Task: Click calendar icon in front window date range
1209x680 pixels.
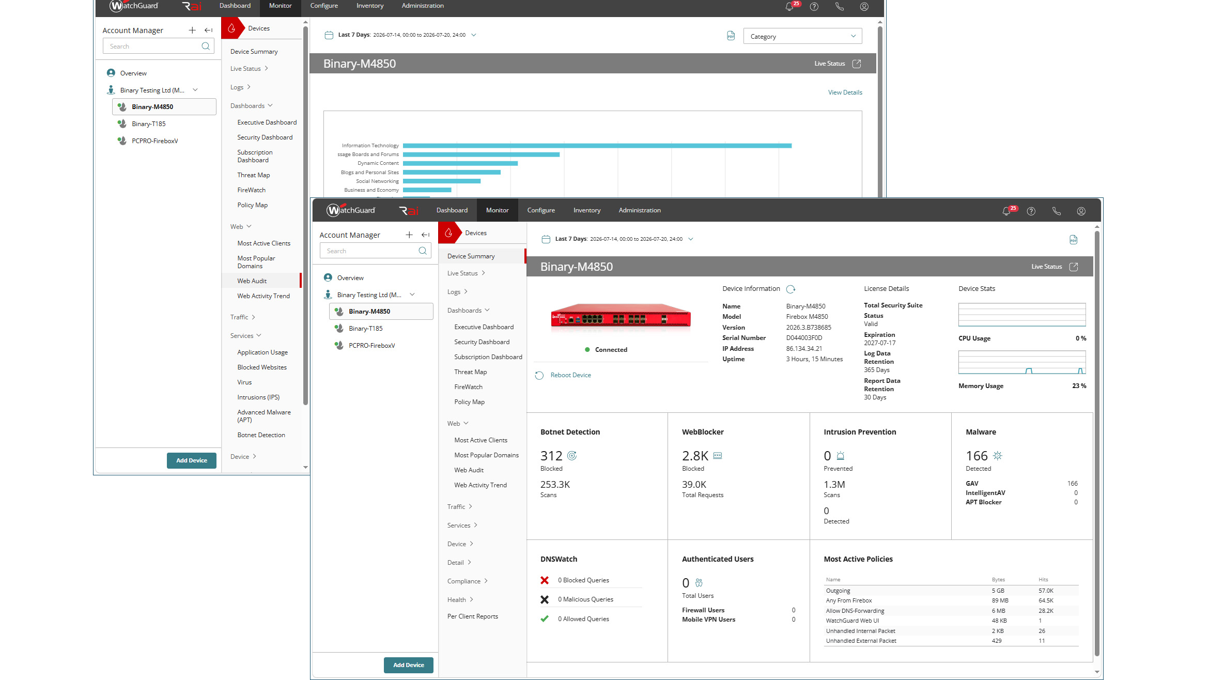Action: [546, 239]
